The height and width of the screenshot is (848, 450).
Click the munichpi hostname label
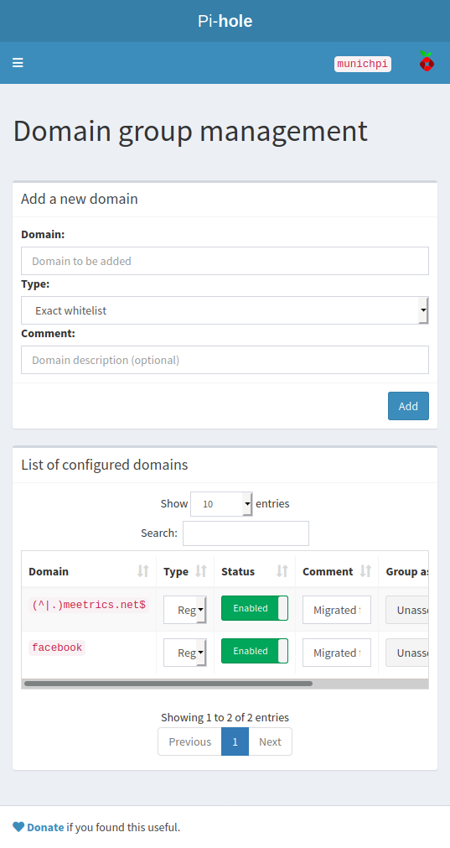[x=363, y=64]
